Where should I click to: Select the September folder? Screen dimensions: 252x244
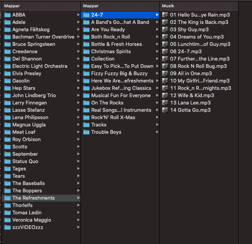tap(41, 154)
